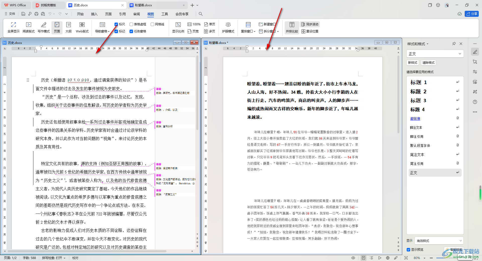
Task: Open the zoom percentage dropdown in status bar
Action: click(425, 258)
